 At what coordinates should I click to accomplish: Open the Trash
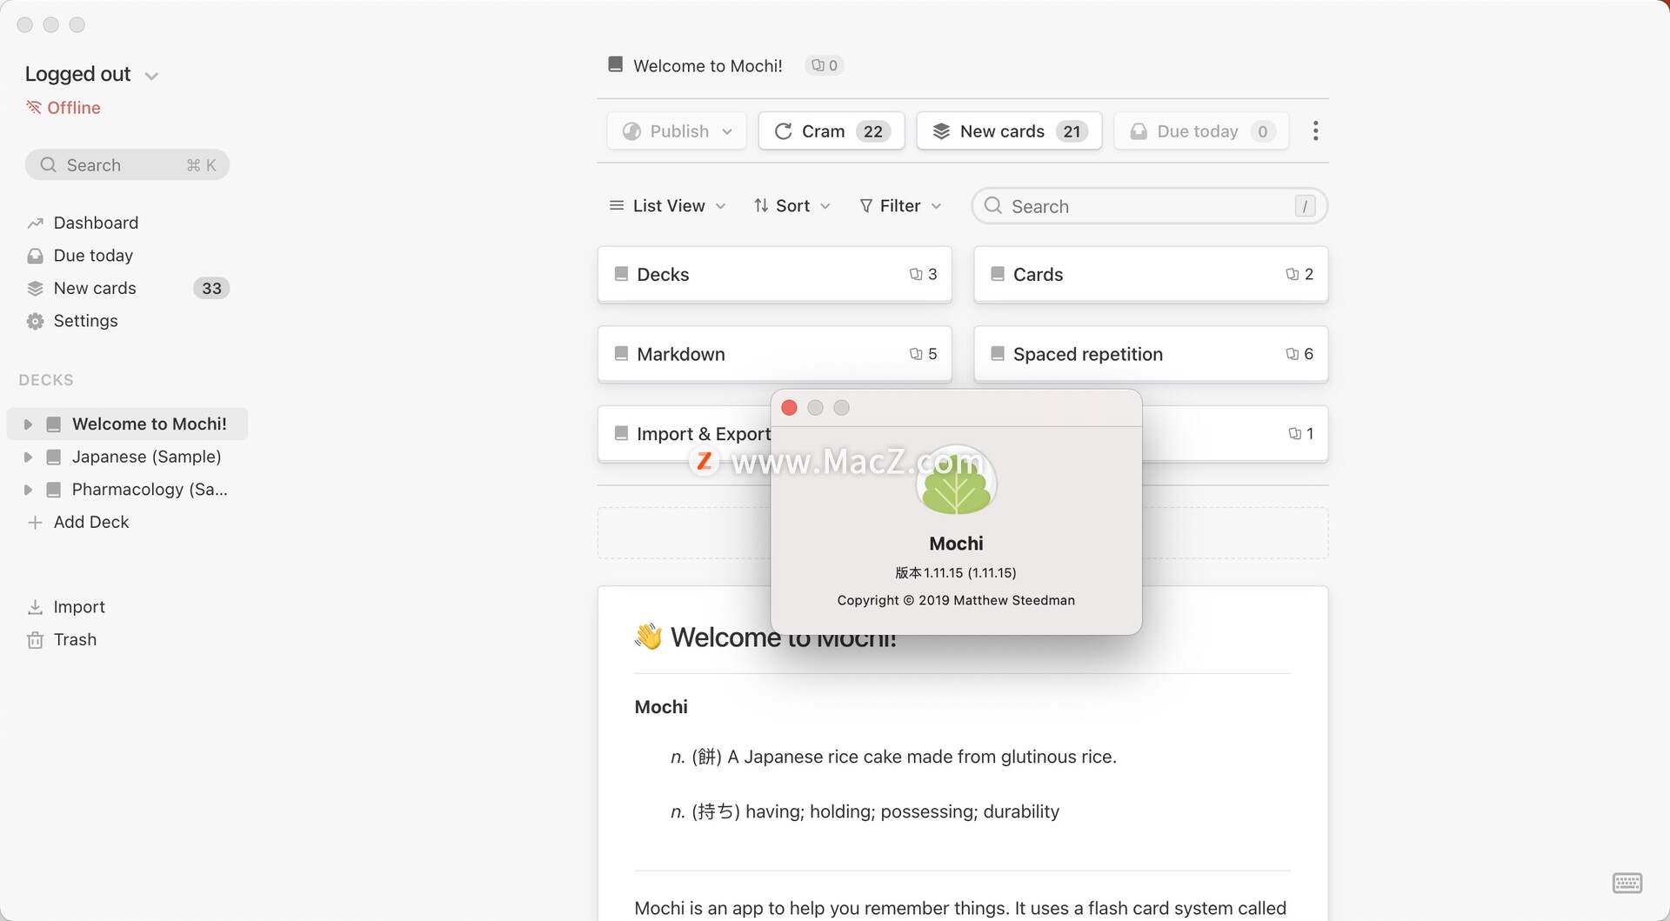pyautogui.click(x=75, y=640)
